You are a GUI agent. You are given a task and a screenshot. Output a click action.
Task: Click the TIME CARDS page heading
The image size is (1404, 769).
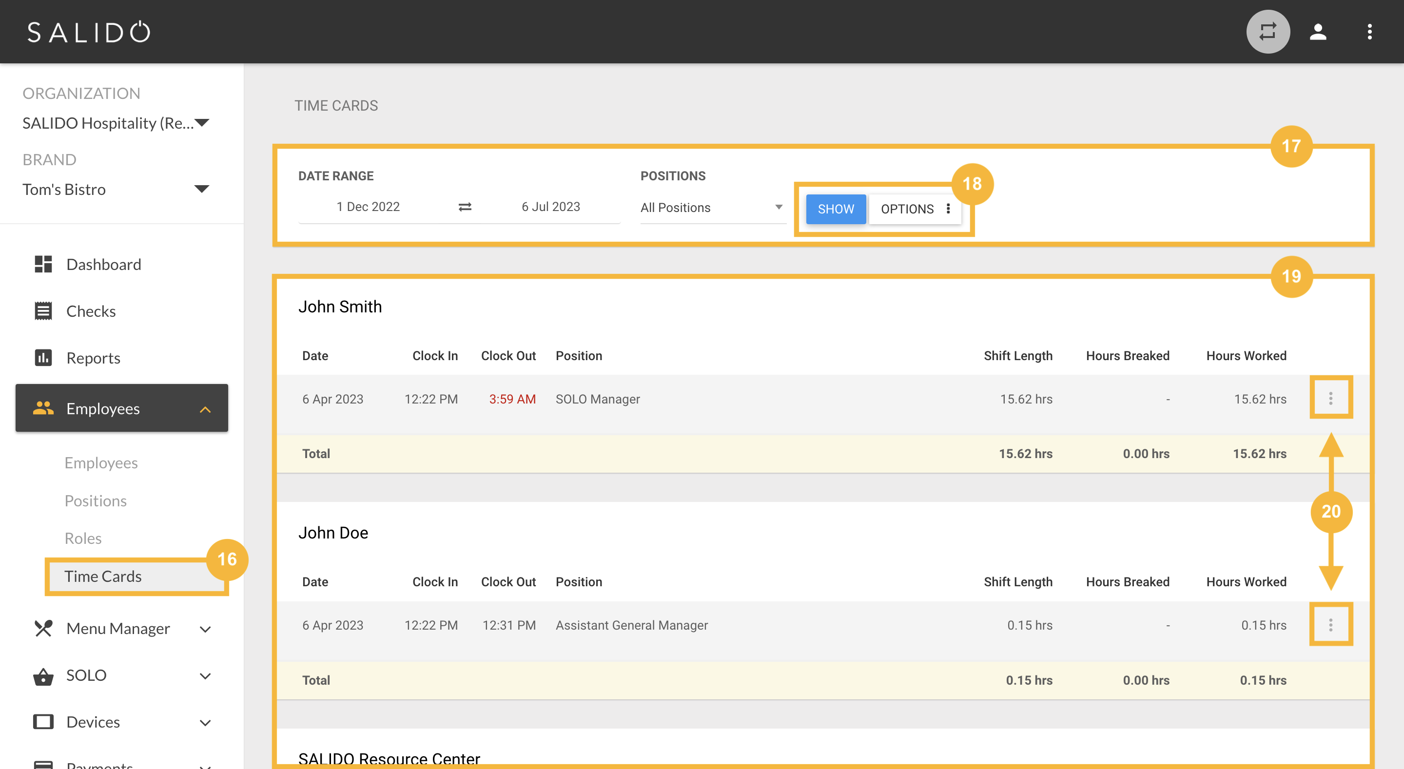(336, 106)
